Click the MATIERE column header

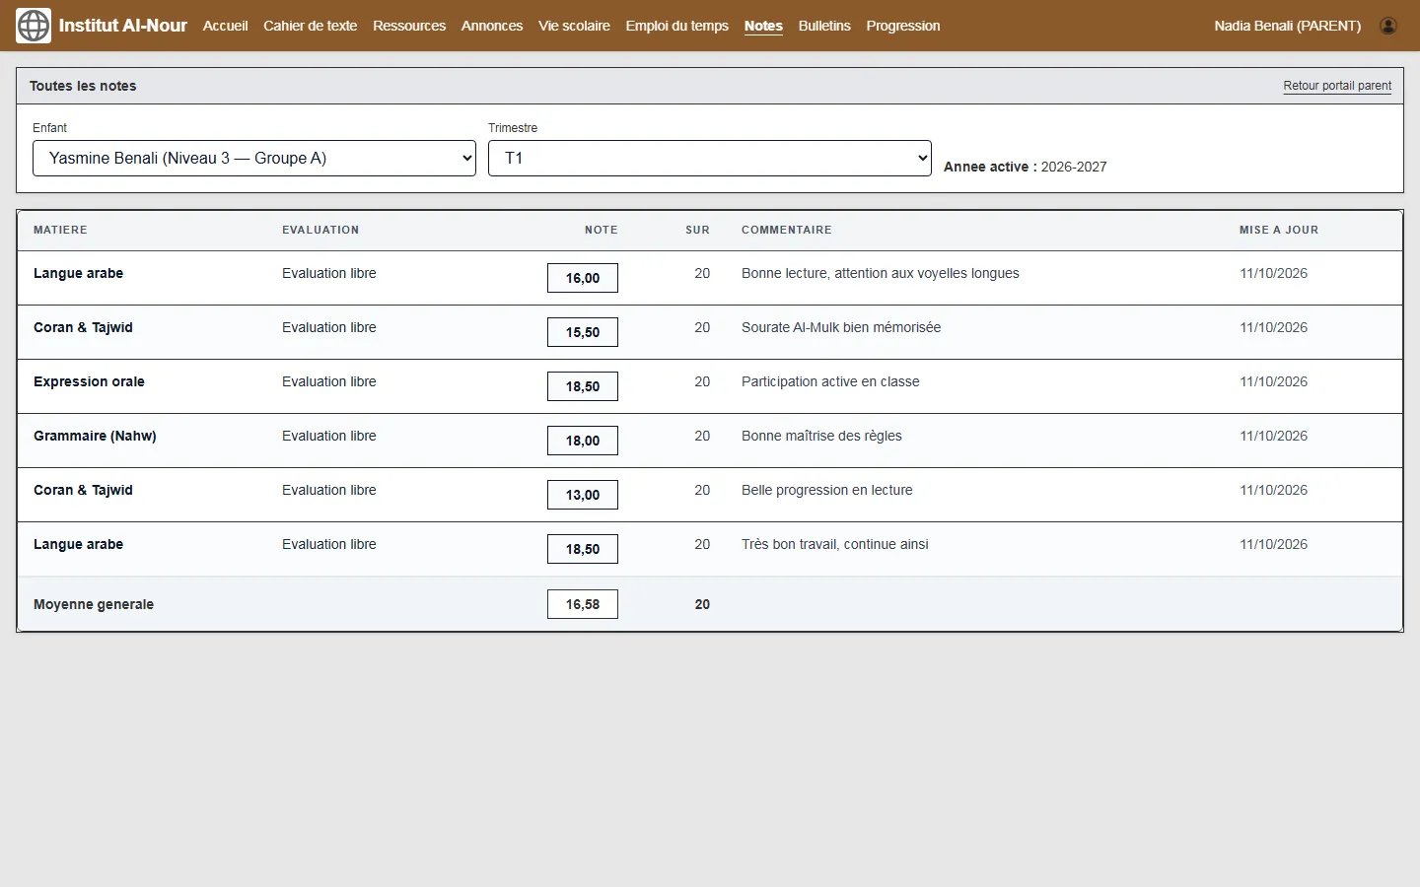click(x=60, y=230)
